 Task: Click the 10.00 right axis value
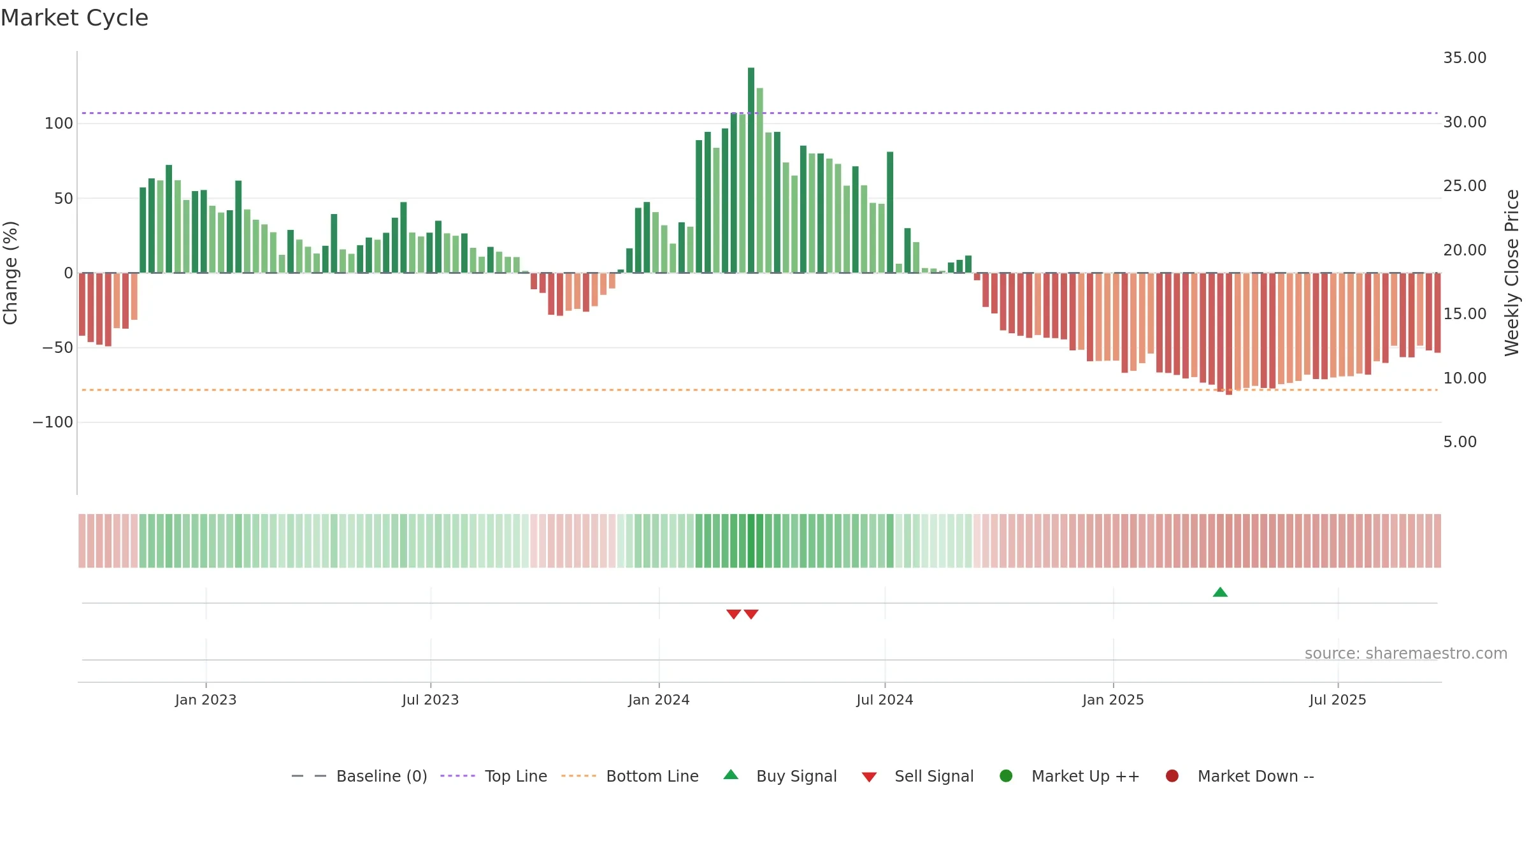[x=1465, y=378]
